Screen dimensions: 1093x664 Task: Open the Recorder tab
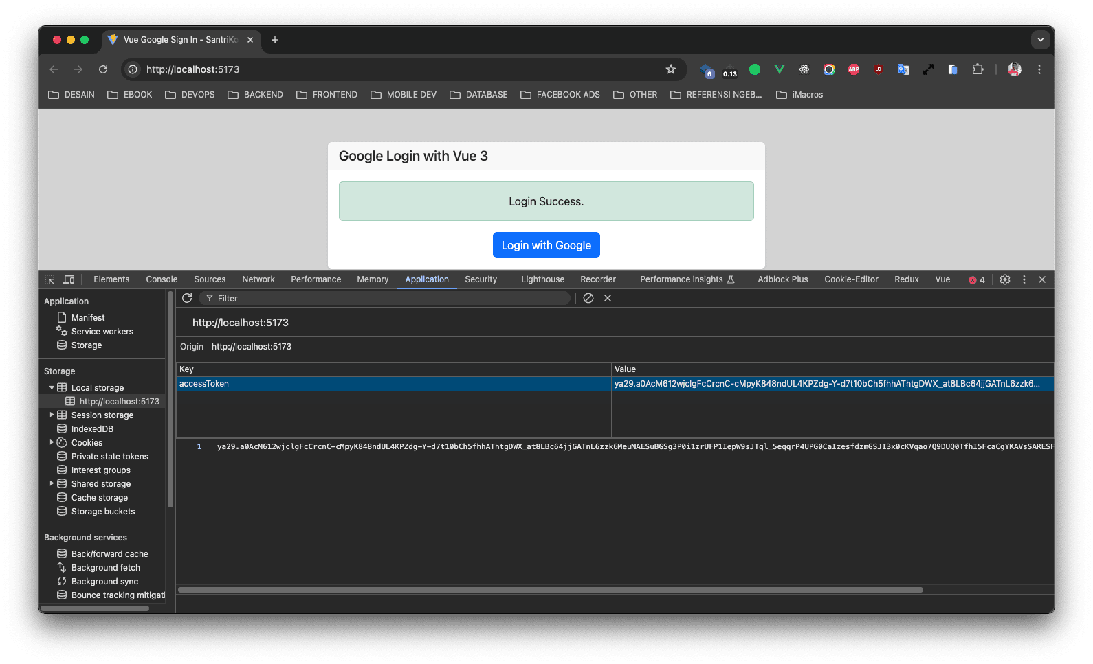[598, 279]
